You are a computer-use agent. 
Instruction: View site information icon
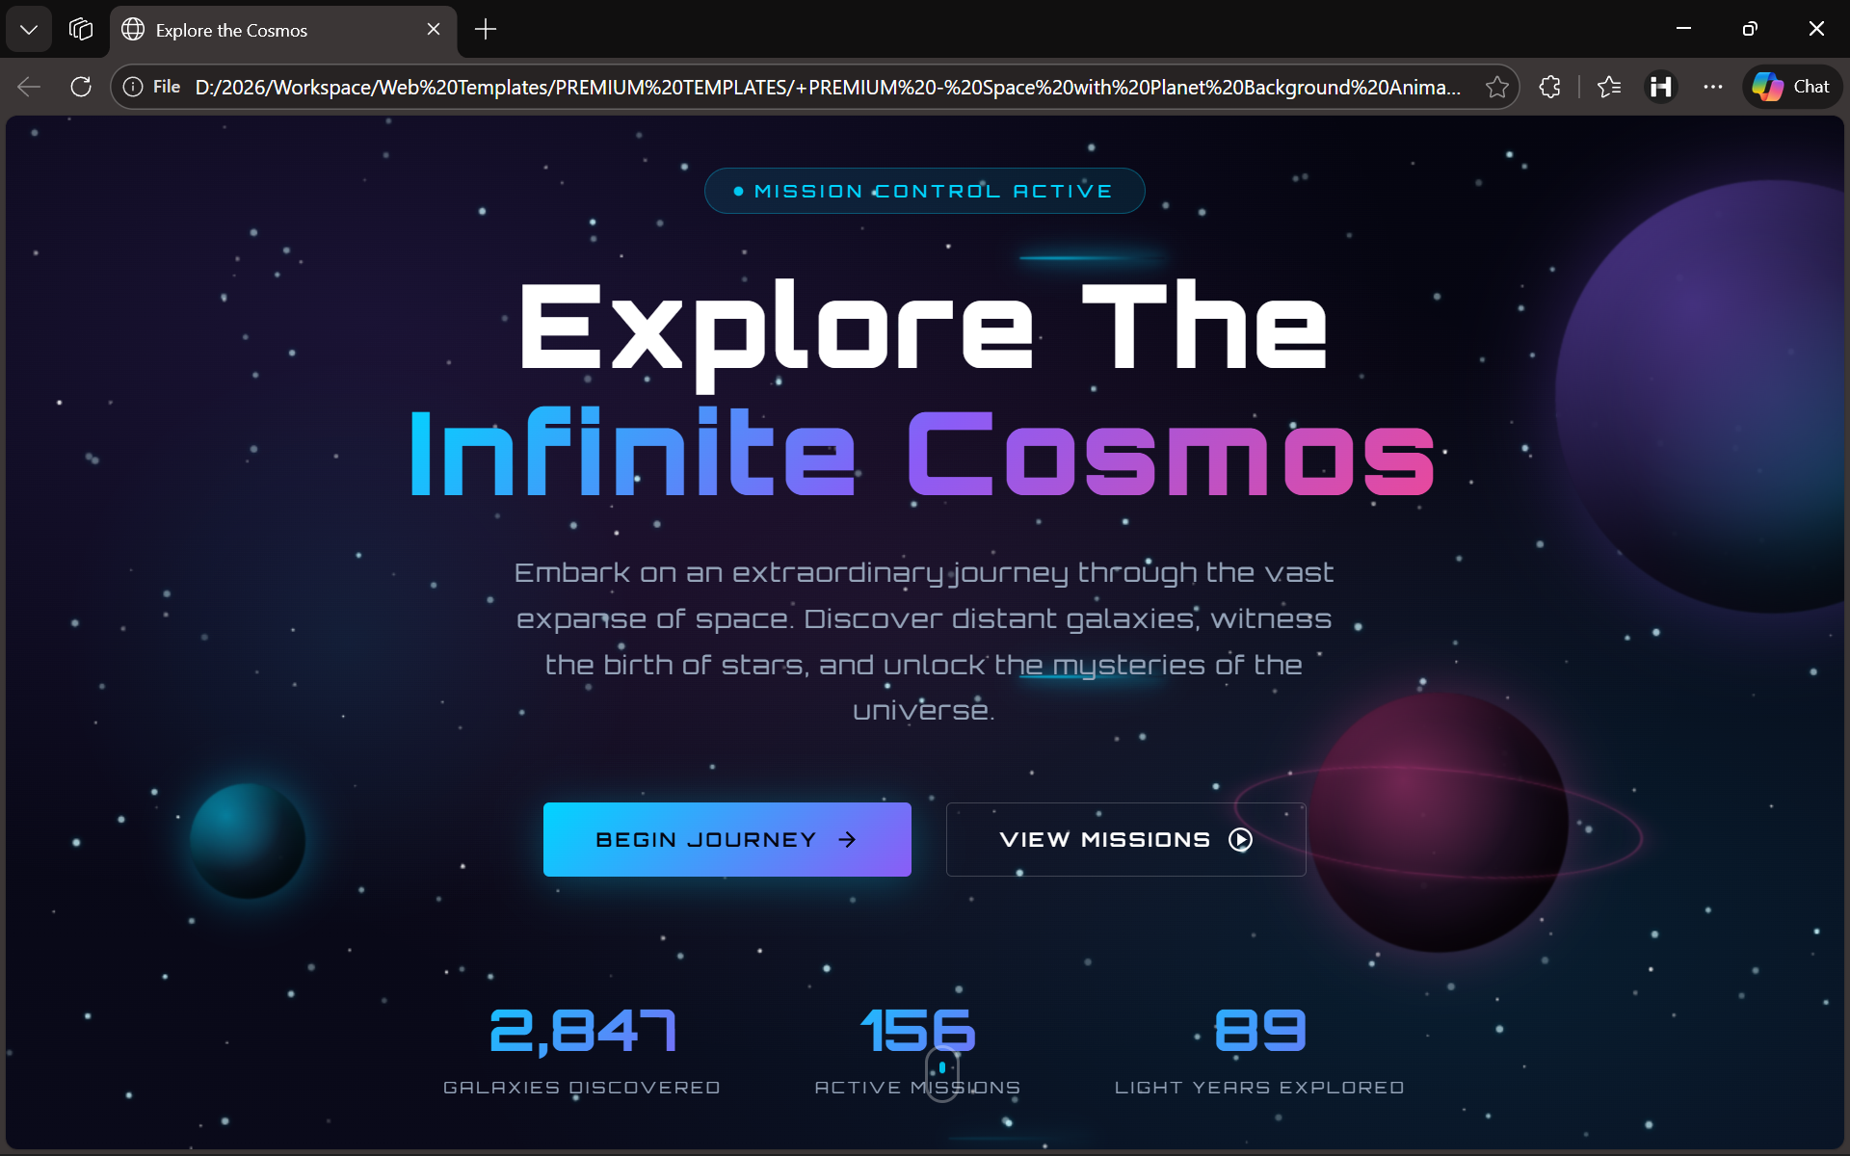133,87
